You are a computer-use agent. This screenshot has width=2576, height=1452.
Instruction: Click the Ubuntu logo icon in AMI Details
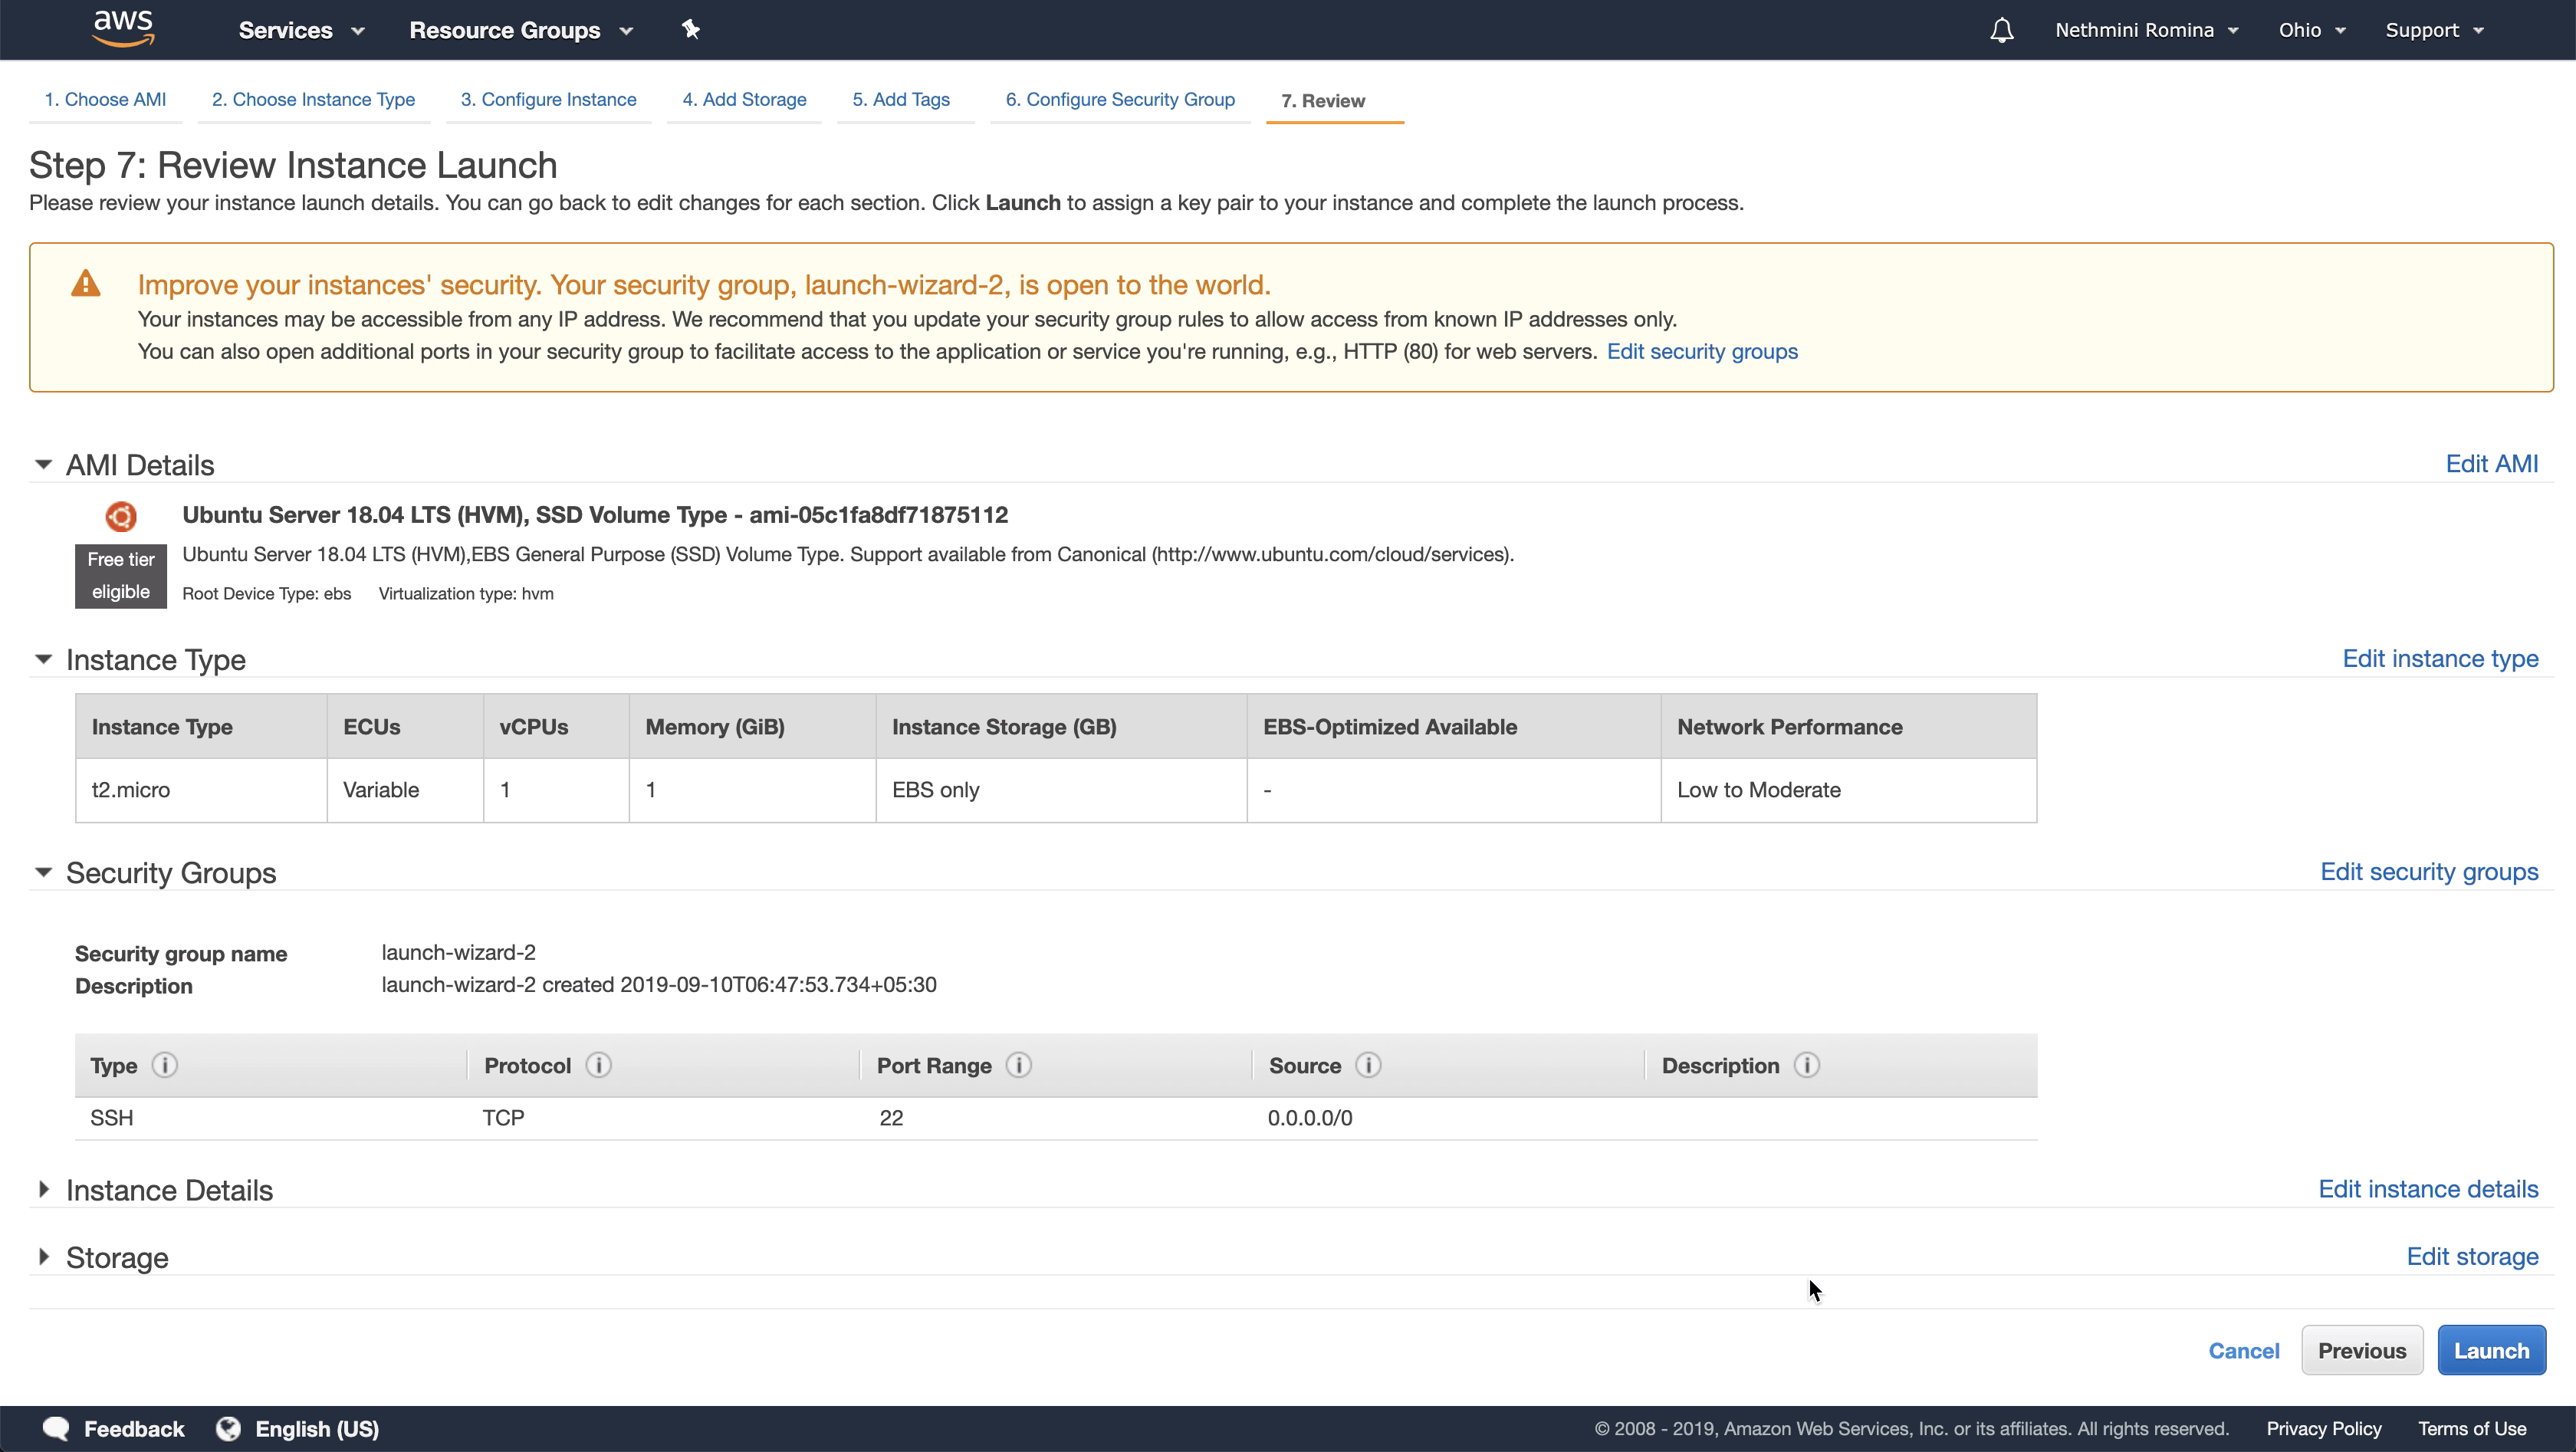tap(121, 516)
